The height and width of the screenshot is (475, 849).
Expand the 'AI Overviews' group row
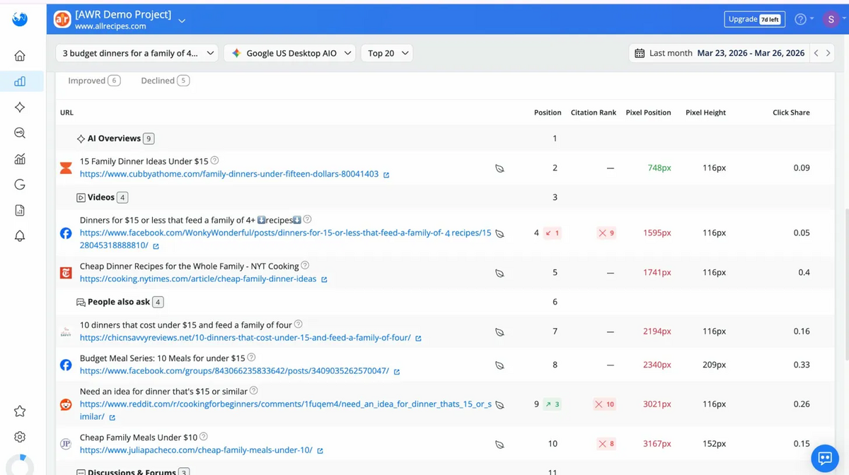tap(445, 139)
